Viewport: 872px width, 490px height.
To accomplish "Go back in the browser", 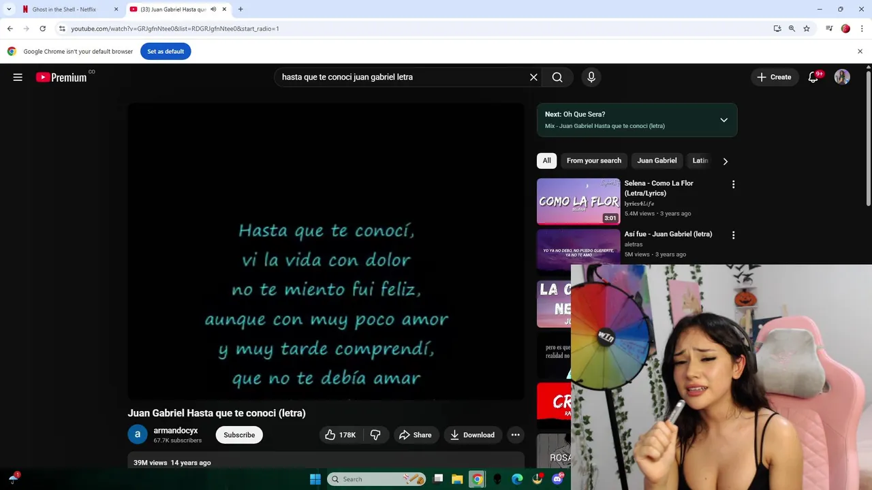I will click(x=10, y=29).
